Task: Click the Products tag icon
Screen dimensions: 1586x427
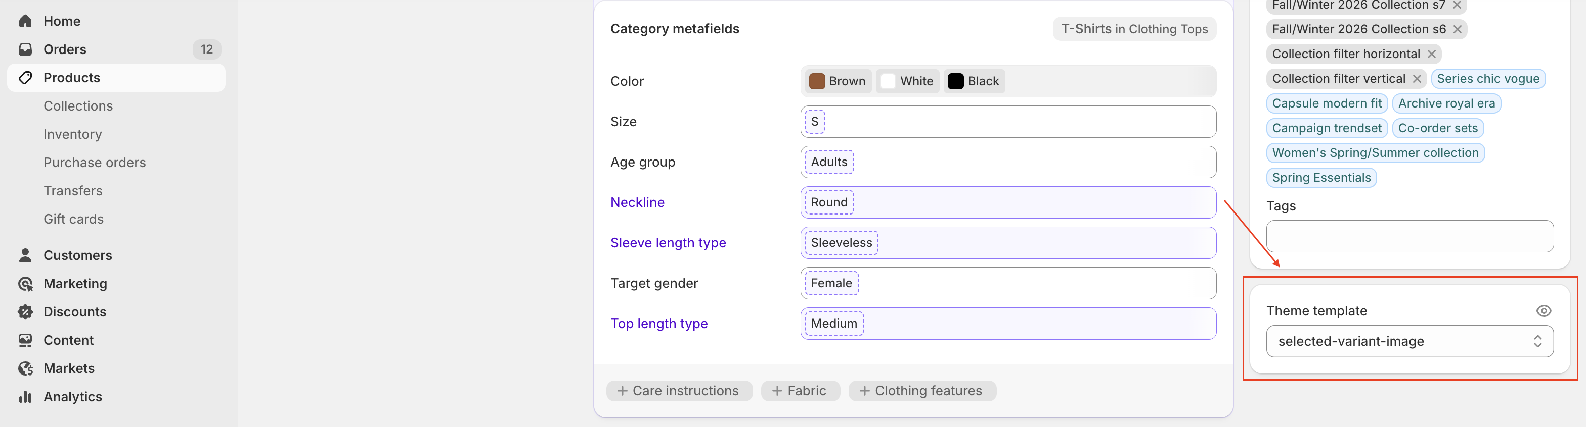Action: (25, 77)
